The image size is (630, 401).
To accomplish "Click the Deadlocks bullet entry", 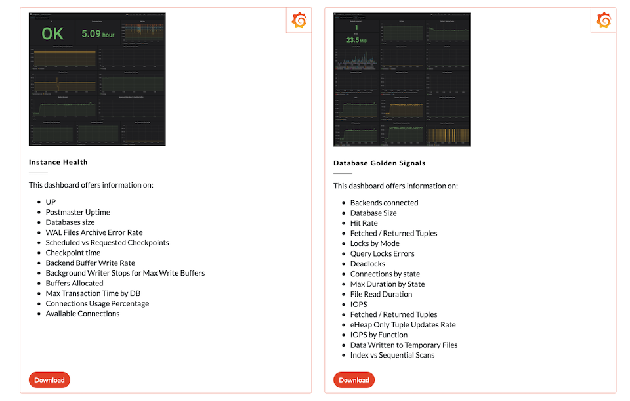I will coord(367,263).
